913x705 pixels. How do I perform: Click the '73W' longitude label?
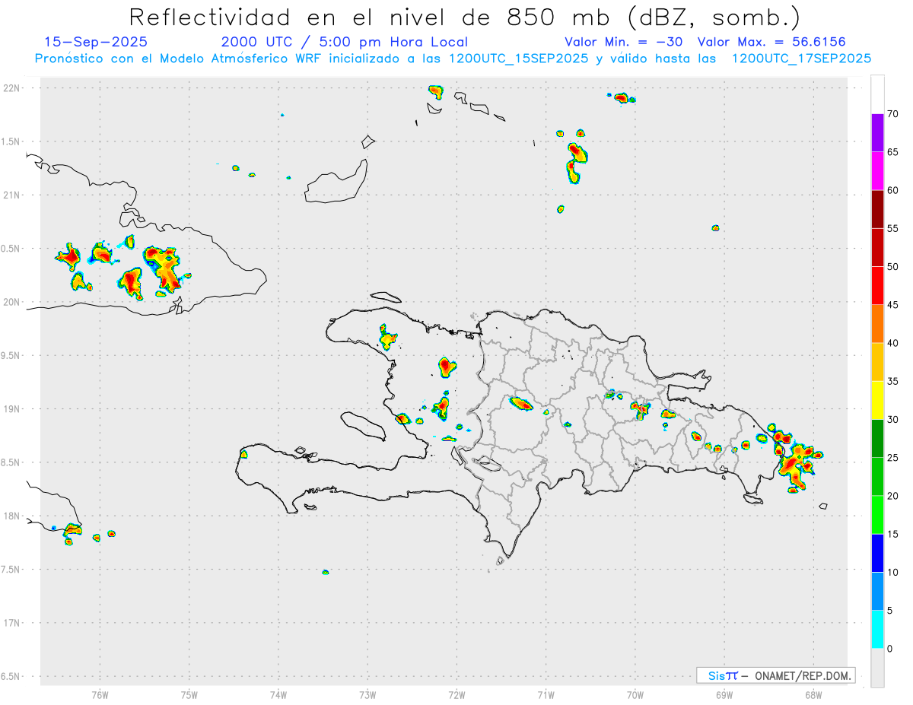click(367, 696)
